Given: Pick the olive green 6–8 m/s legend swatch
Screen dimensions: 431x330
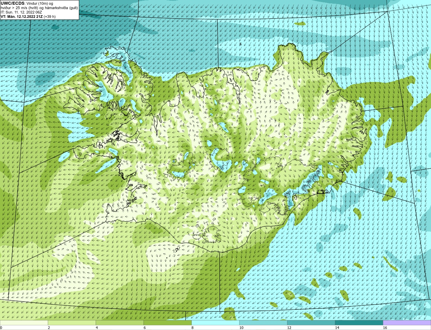Looking at the screenshot, I should click(x=167, y=323).
